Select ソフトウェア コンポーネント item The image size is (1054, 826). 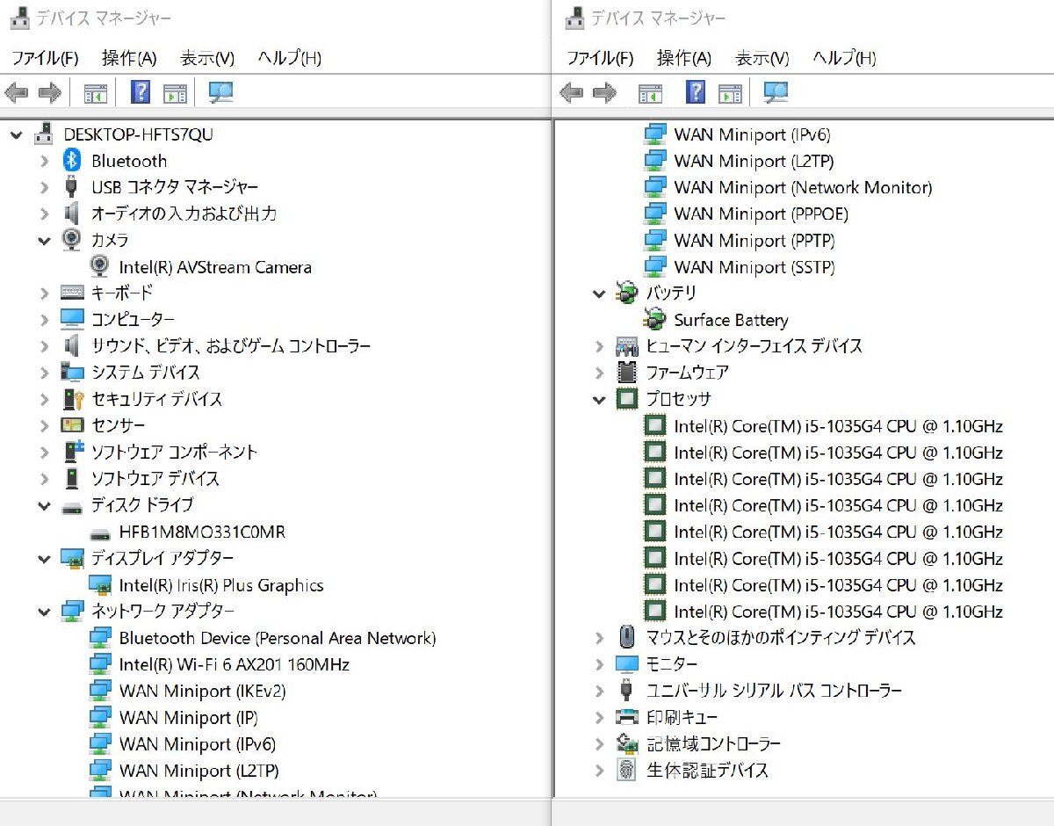coord(175,452)
